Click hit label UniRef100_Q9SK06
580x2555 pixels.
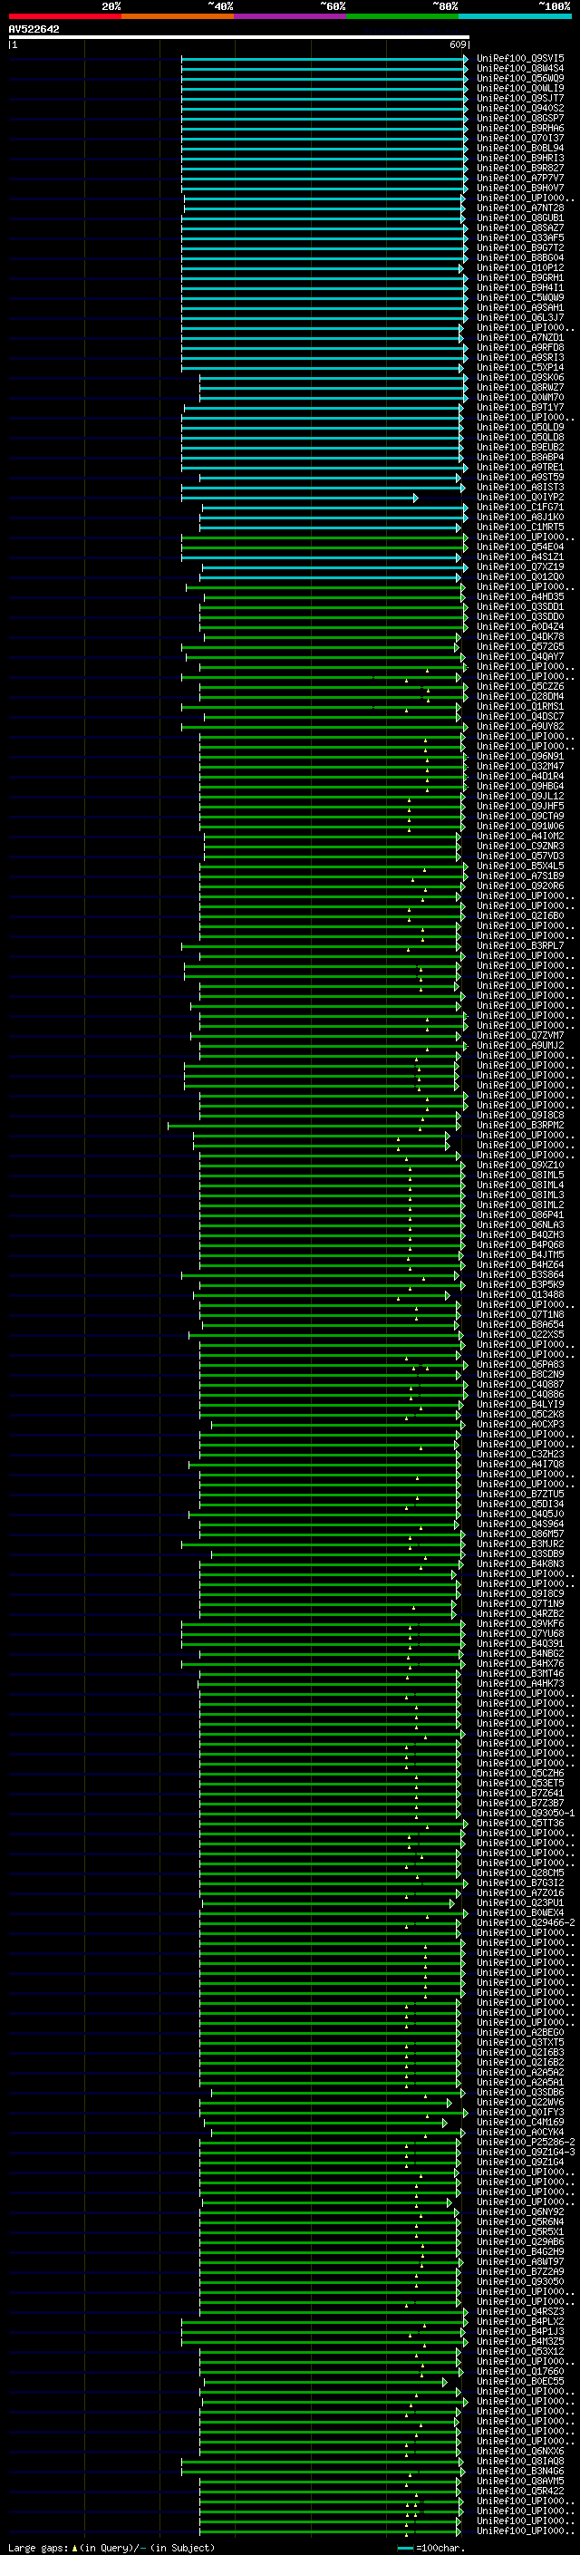[x=520, y=377]
